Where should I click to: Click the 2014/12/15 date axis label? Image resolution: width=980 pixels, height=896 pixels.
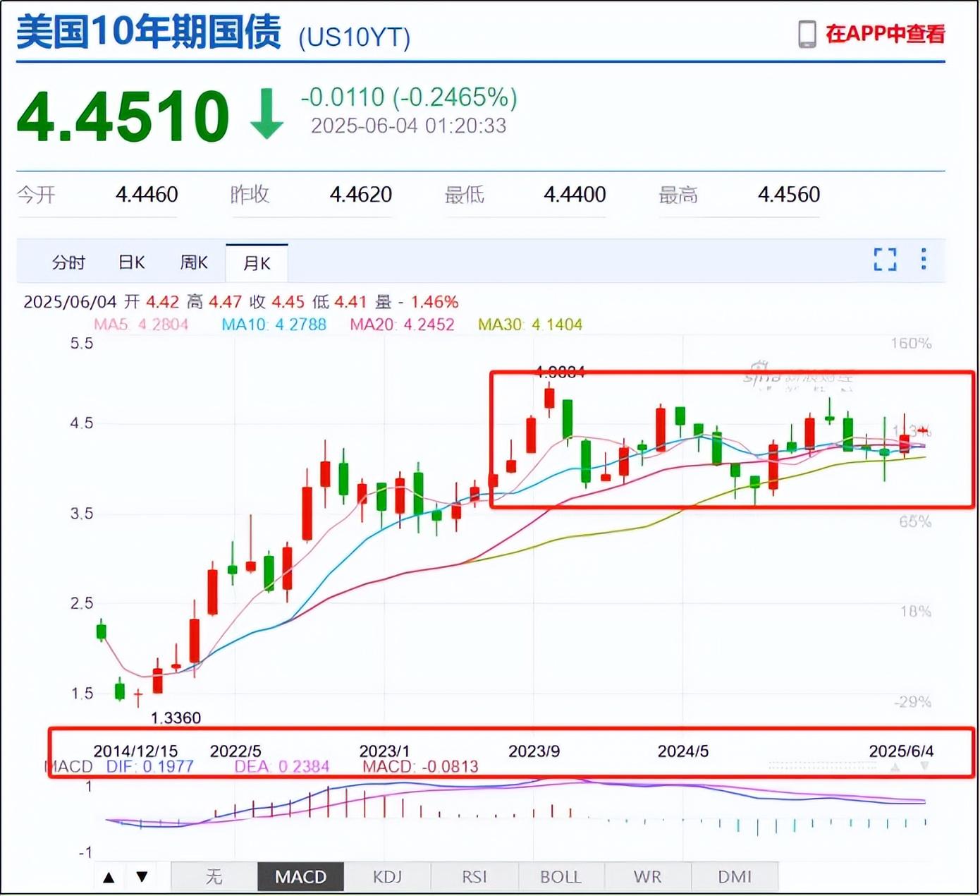[x=135, y=751]
